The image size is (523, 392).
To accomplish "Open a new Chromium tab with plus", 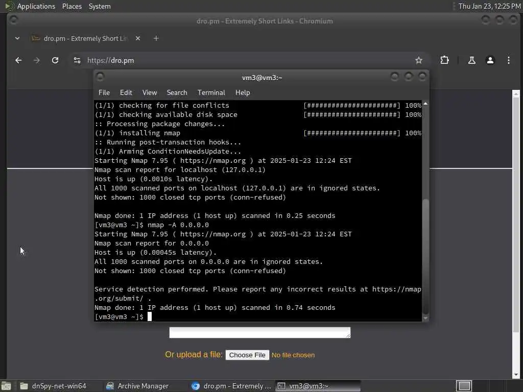I will 156,38.
